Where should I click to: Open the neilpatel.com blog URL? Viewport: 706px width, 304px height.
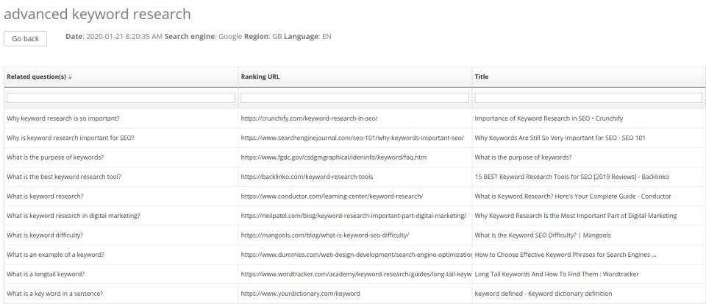353,216
